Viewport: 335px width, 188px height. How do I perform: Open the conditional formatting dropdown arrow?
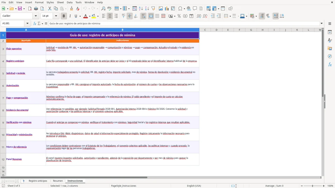(256, 16)
